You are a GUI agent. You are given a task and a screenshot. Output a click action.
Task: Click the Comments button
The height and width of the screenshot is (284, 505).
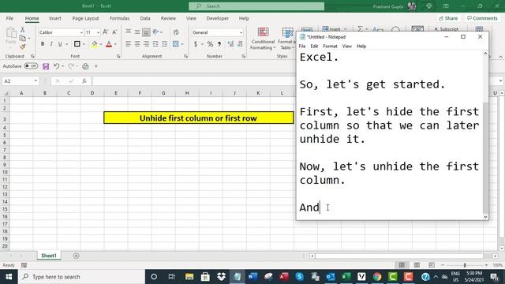pos(482,18)
